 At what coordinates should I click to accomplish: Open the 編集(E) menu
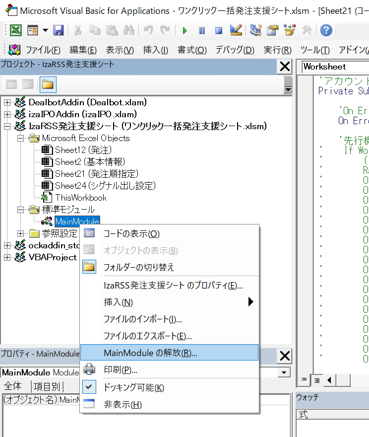[x=83, y=50]
